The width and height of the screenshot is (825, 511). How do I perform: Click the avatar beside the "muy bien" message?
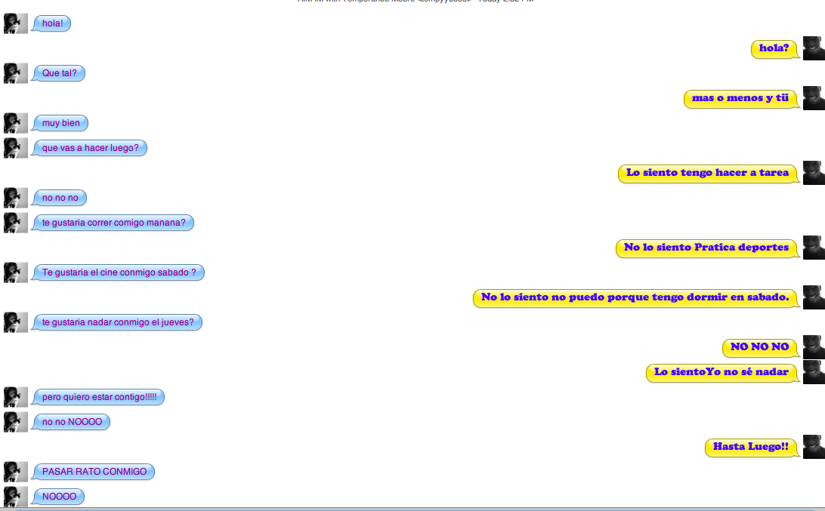(16, 123)
